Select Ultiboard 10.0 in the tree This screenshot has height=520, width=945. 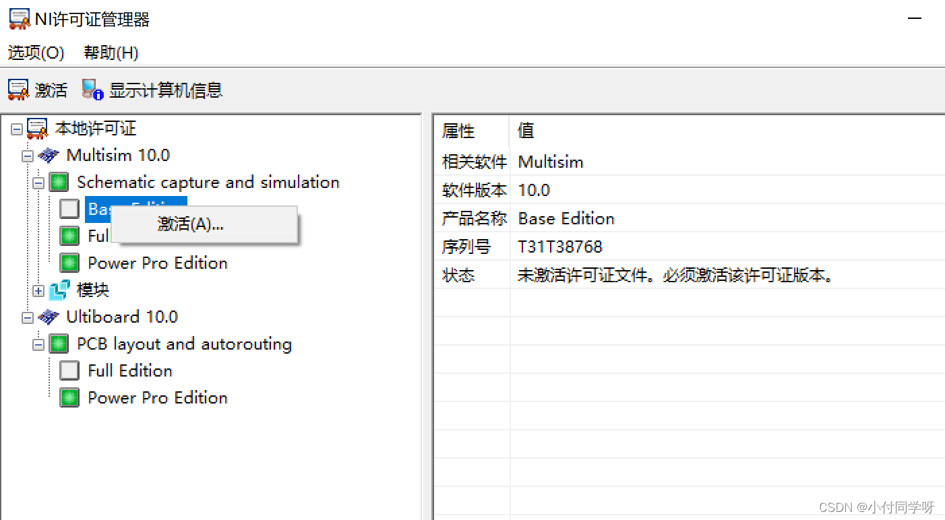[x=122, y=317]
